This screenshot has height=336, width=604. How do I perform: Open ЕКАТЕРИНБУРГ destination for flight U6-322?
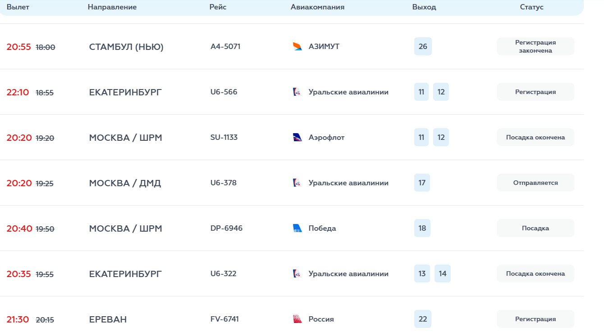(x=125, y=274)
